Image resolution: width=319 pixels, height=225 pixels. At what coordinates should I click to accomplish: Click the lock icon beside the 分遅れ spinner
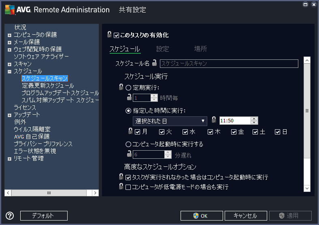click(x=129, y=154)
